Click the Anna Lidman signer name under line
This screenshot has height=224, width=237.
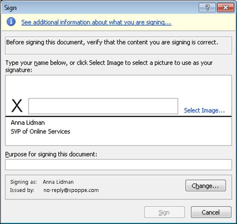(x=28, y=123)
